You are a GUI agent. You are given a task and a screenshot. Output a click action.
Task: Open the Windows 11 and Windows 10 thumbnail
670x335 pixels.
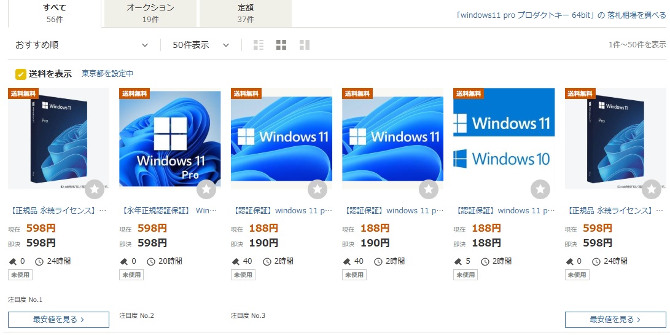(504, 139)
